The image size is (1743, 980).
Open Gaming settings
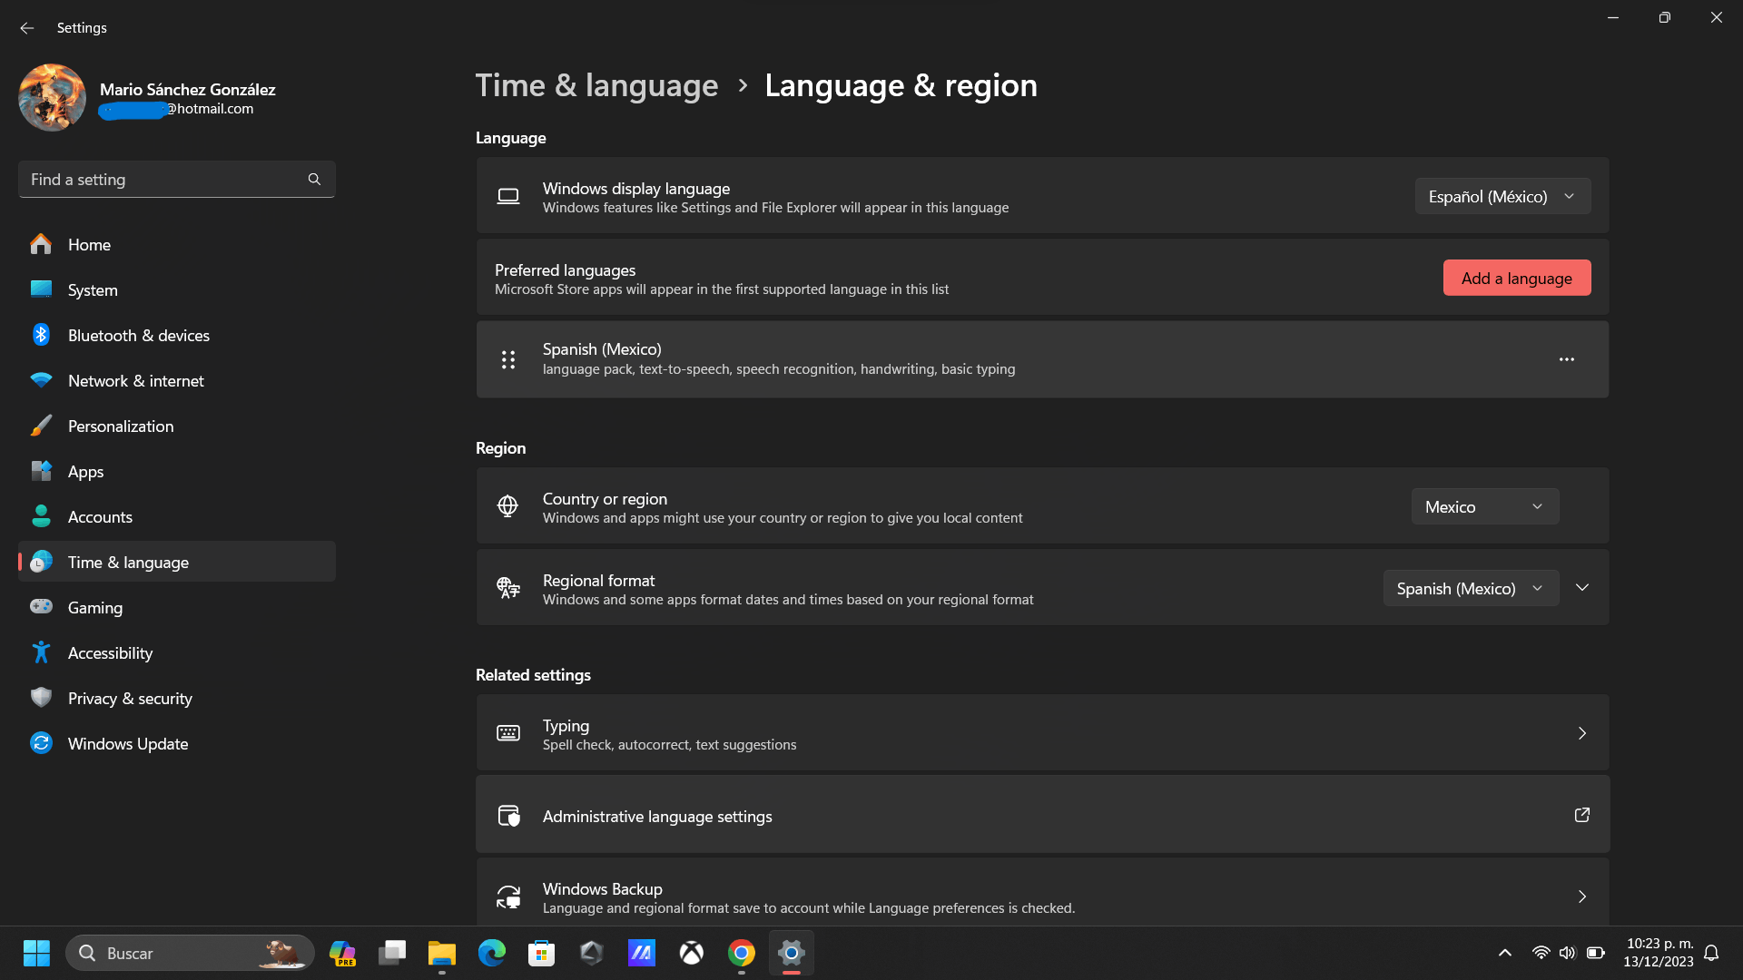pos(94,607)
